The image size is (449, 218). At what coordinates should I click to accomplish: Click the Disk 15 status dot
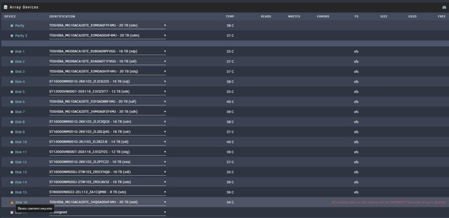(12, 192)
